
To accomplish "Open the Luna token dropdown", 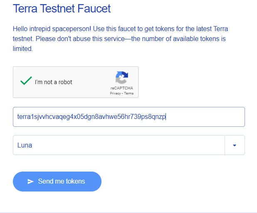I will tap(129, 145).
